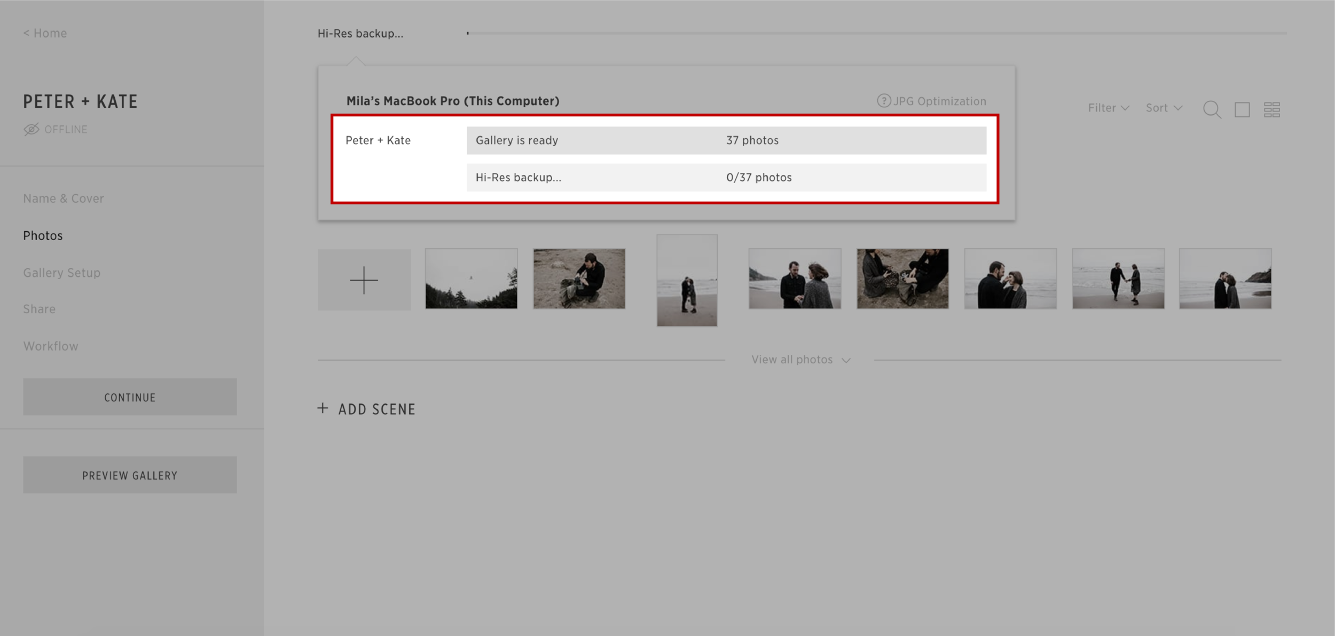Click the Preview Gallery button
Screen dimensions: 1335x636
pyautogui.click(x=130, y=475)
